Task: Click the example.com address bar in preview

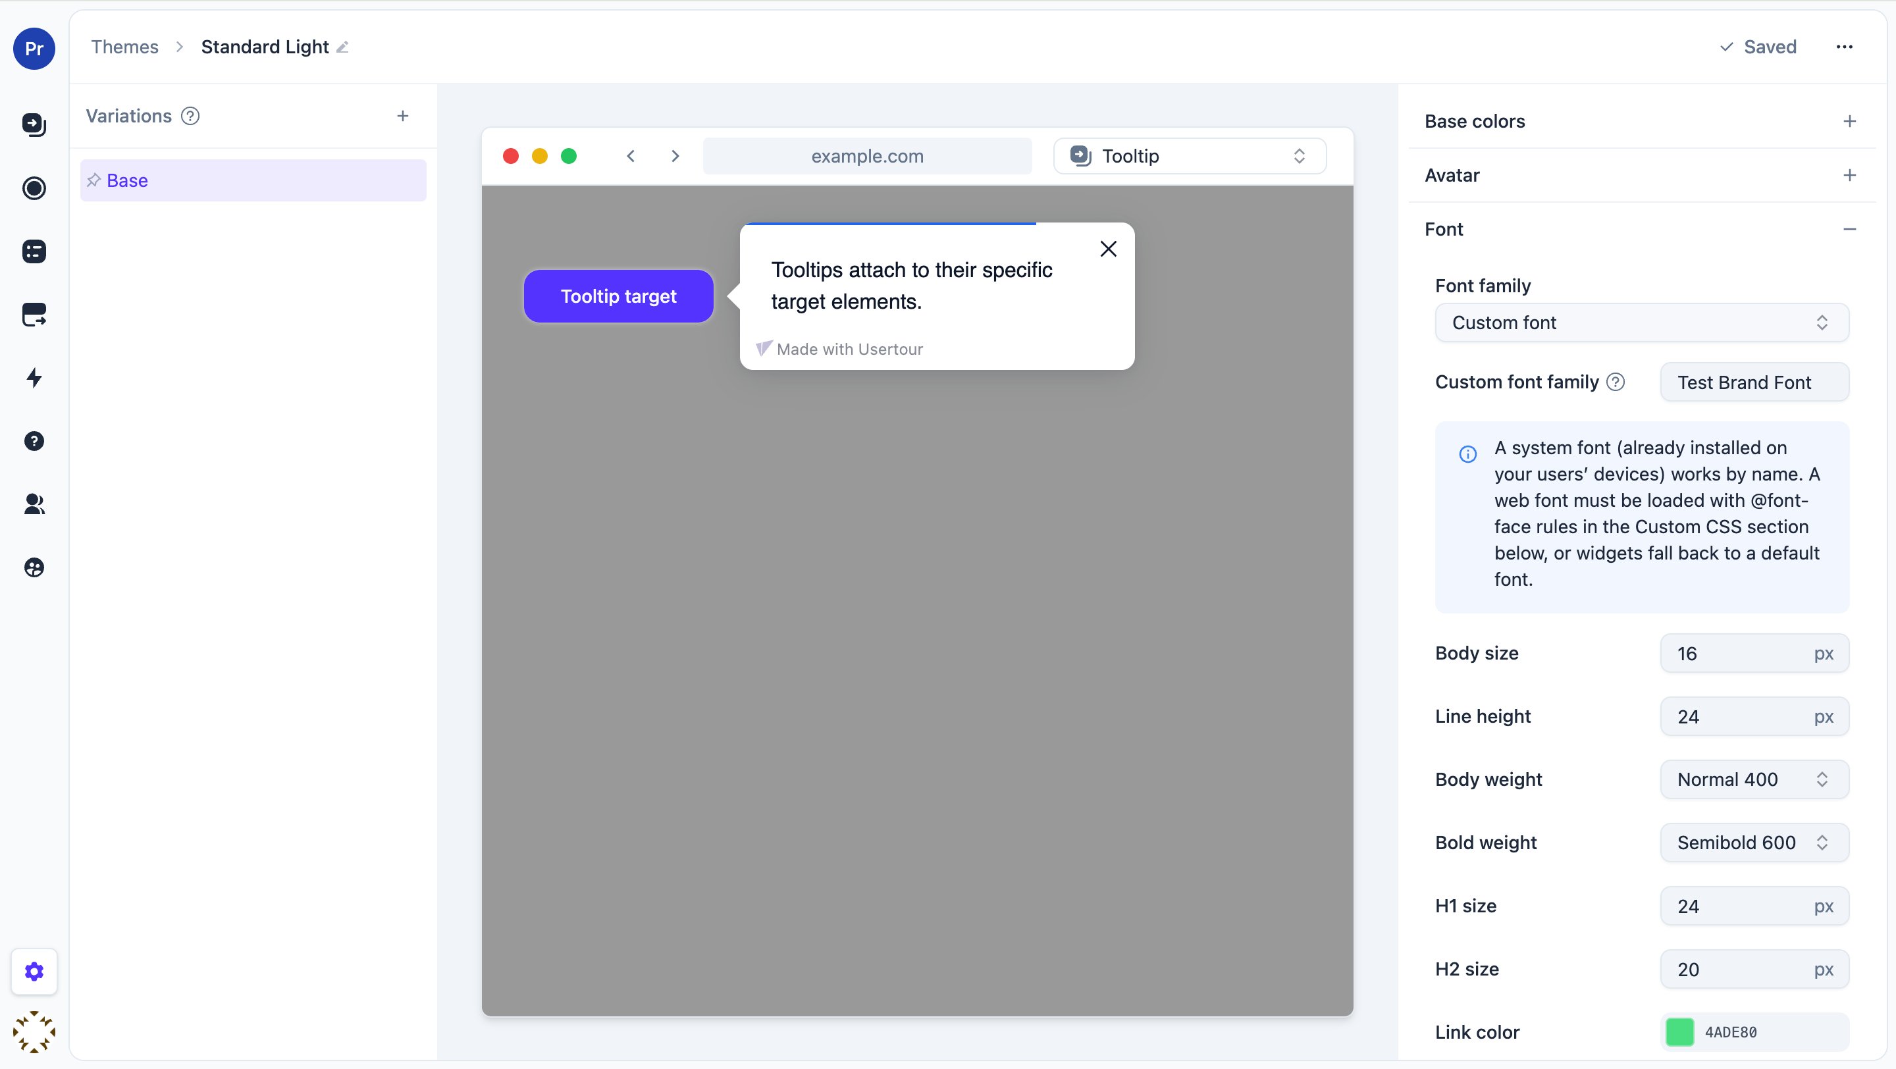Action: point(867,156)
